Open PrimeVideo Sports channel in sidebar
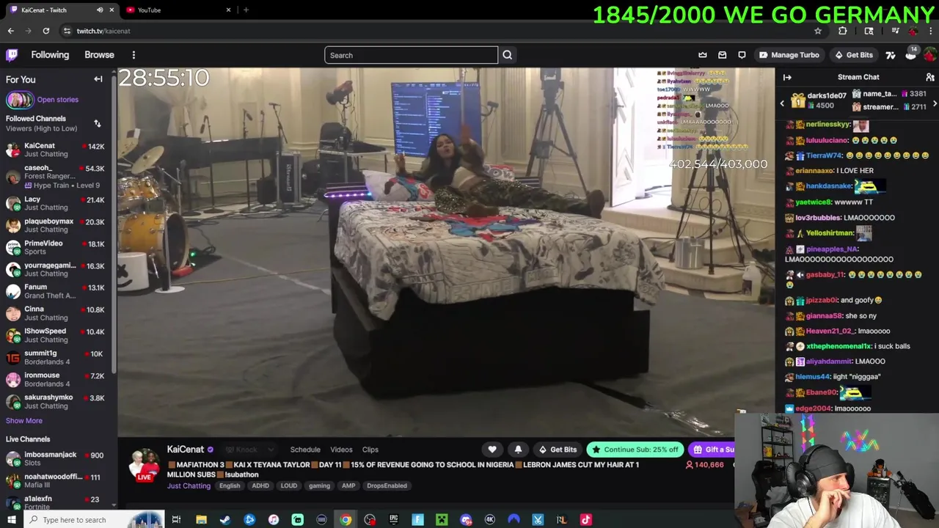This screenshot has width=939, height=528. point(56,247)
